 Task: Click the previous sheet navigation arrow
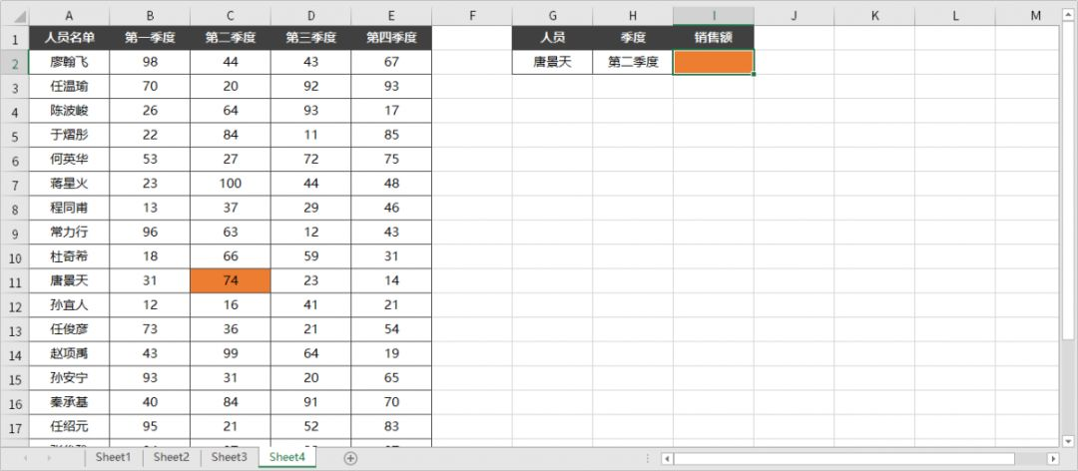pyautogui.click(x=23, y=458)
